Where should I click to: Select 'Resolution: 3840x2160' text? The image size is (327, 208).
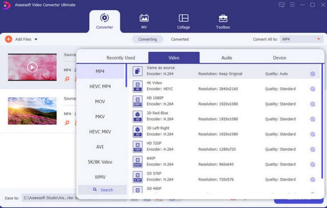coord(218,89)
